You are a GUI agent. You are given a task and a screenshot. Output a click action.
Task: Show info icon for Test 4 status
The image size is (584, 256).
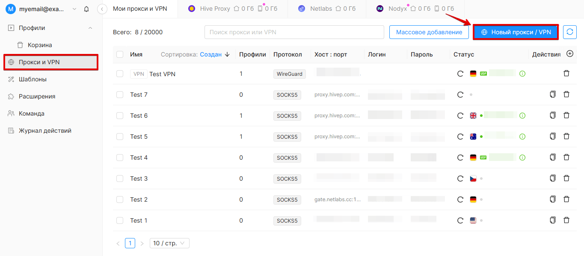coord(522,158)
